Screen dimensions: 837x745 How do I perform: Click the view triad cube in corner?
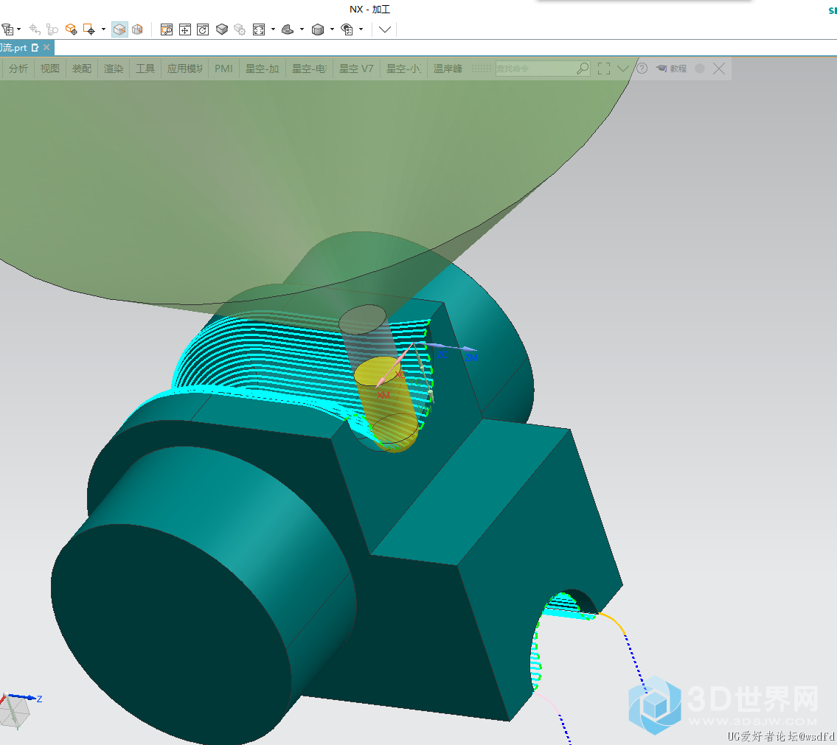[15, 710]
